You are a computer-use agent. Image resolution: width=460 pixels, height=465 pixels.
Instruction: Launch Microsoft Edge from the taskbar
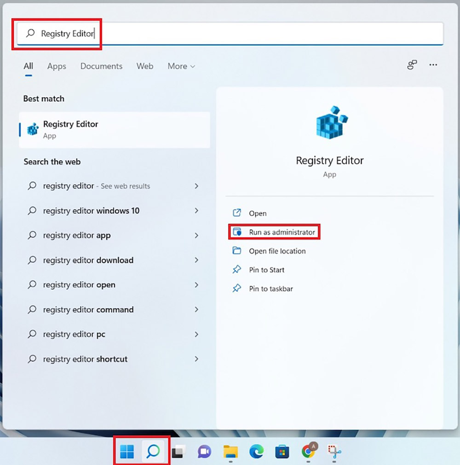pos(256,452)
